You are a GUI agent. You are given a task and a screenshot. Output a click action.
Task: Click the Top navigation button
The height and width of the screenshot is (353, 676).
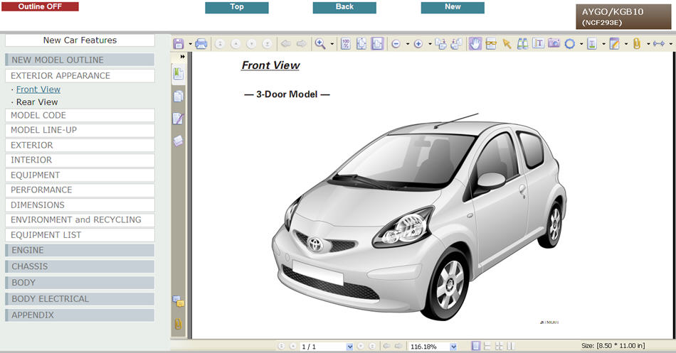236,7
